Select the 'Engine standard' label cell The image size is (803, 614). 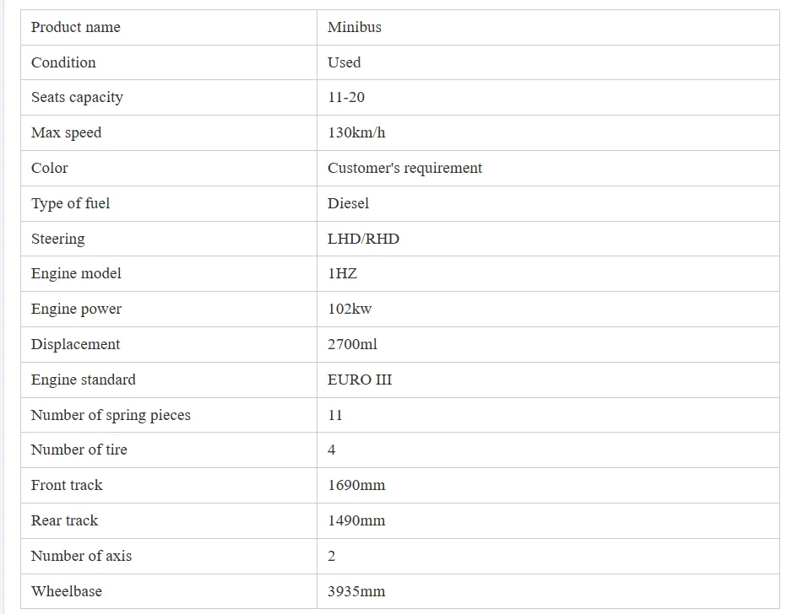(x=84, y=380)
